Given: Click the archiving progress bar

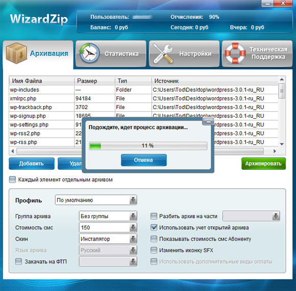Looking at the screenshot, I should pos(148,146).
